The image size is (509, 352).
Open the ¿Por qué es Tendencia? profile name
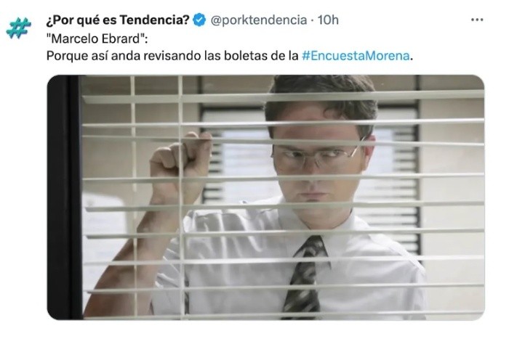[x=118, y=20]
